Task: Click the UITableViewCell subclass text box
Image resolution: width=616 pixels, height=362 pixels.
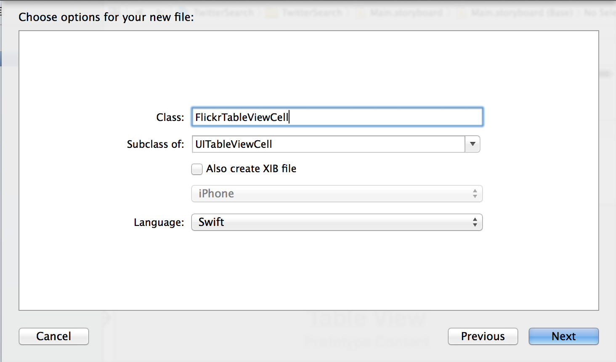Action: coord(328,144)
